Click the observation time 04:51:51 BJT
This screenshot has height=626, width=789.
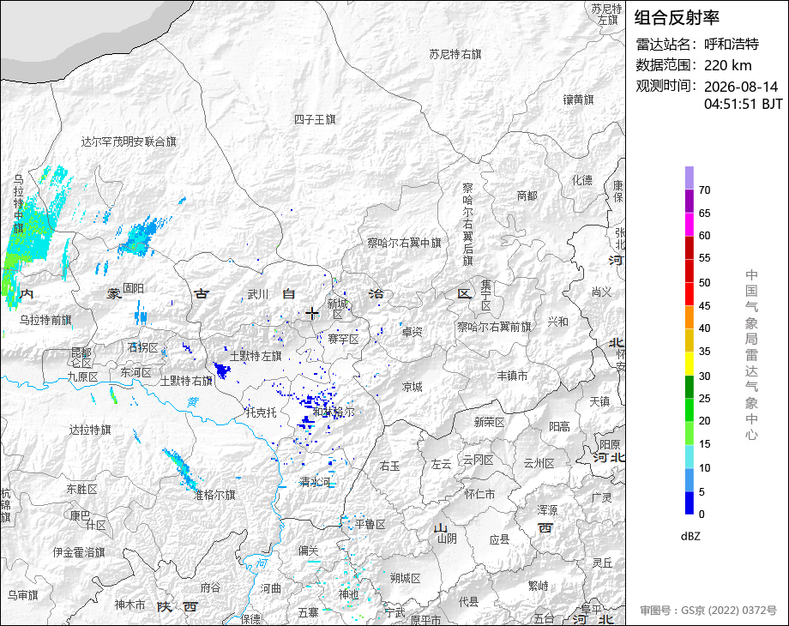(744, 104)
